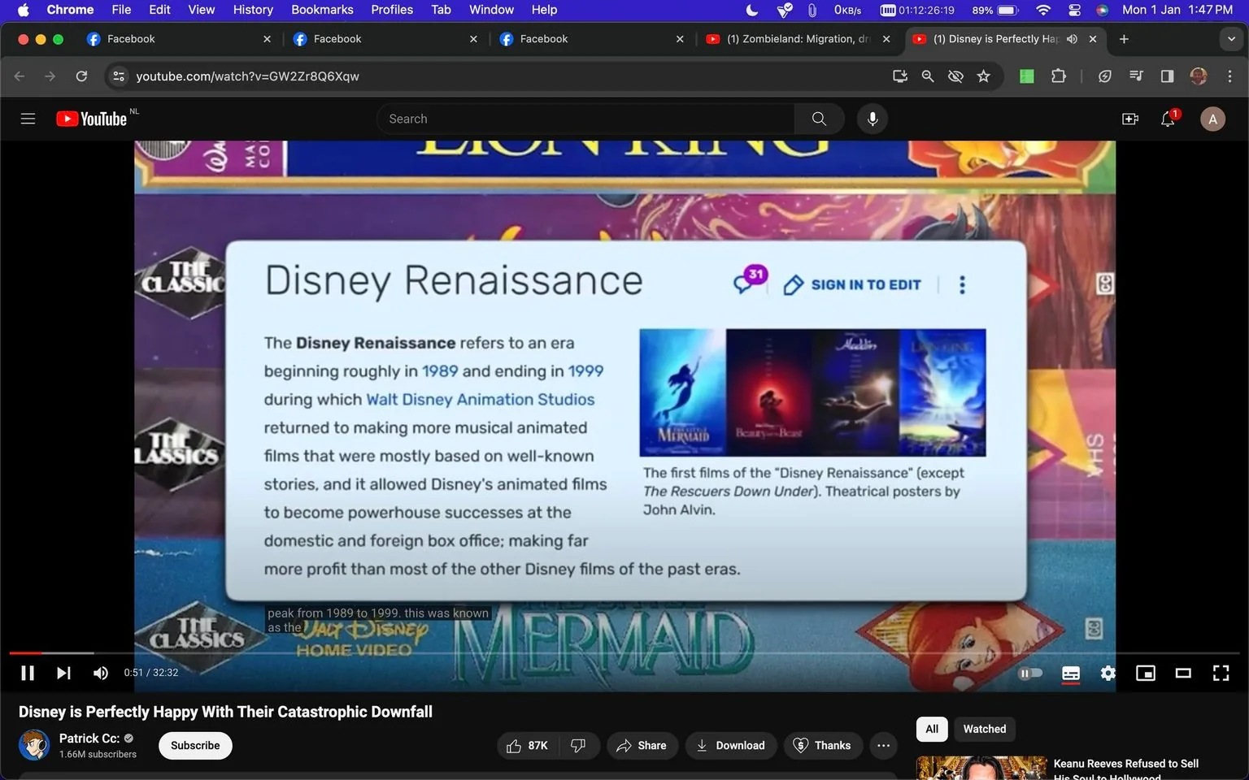Switch to theater mode
Screen dimensions: 1249x780
[x=1183, y=673]
